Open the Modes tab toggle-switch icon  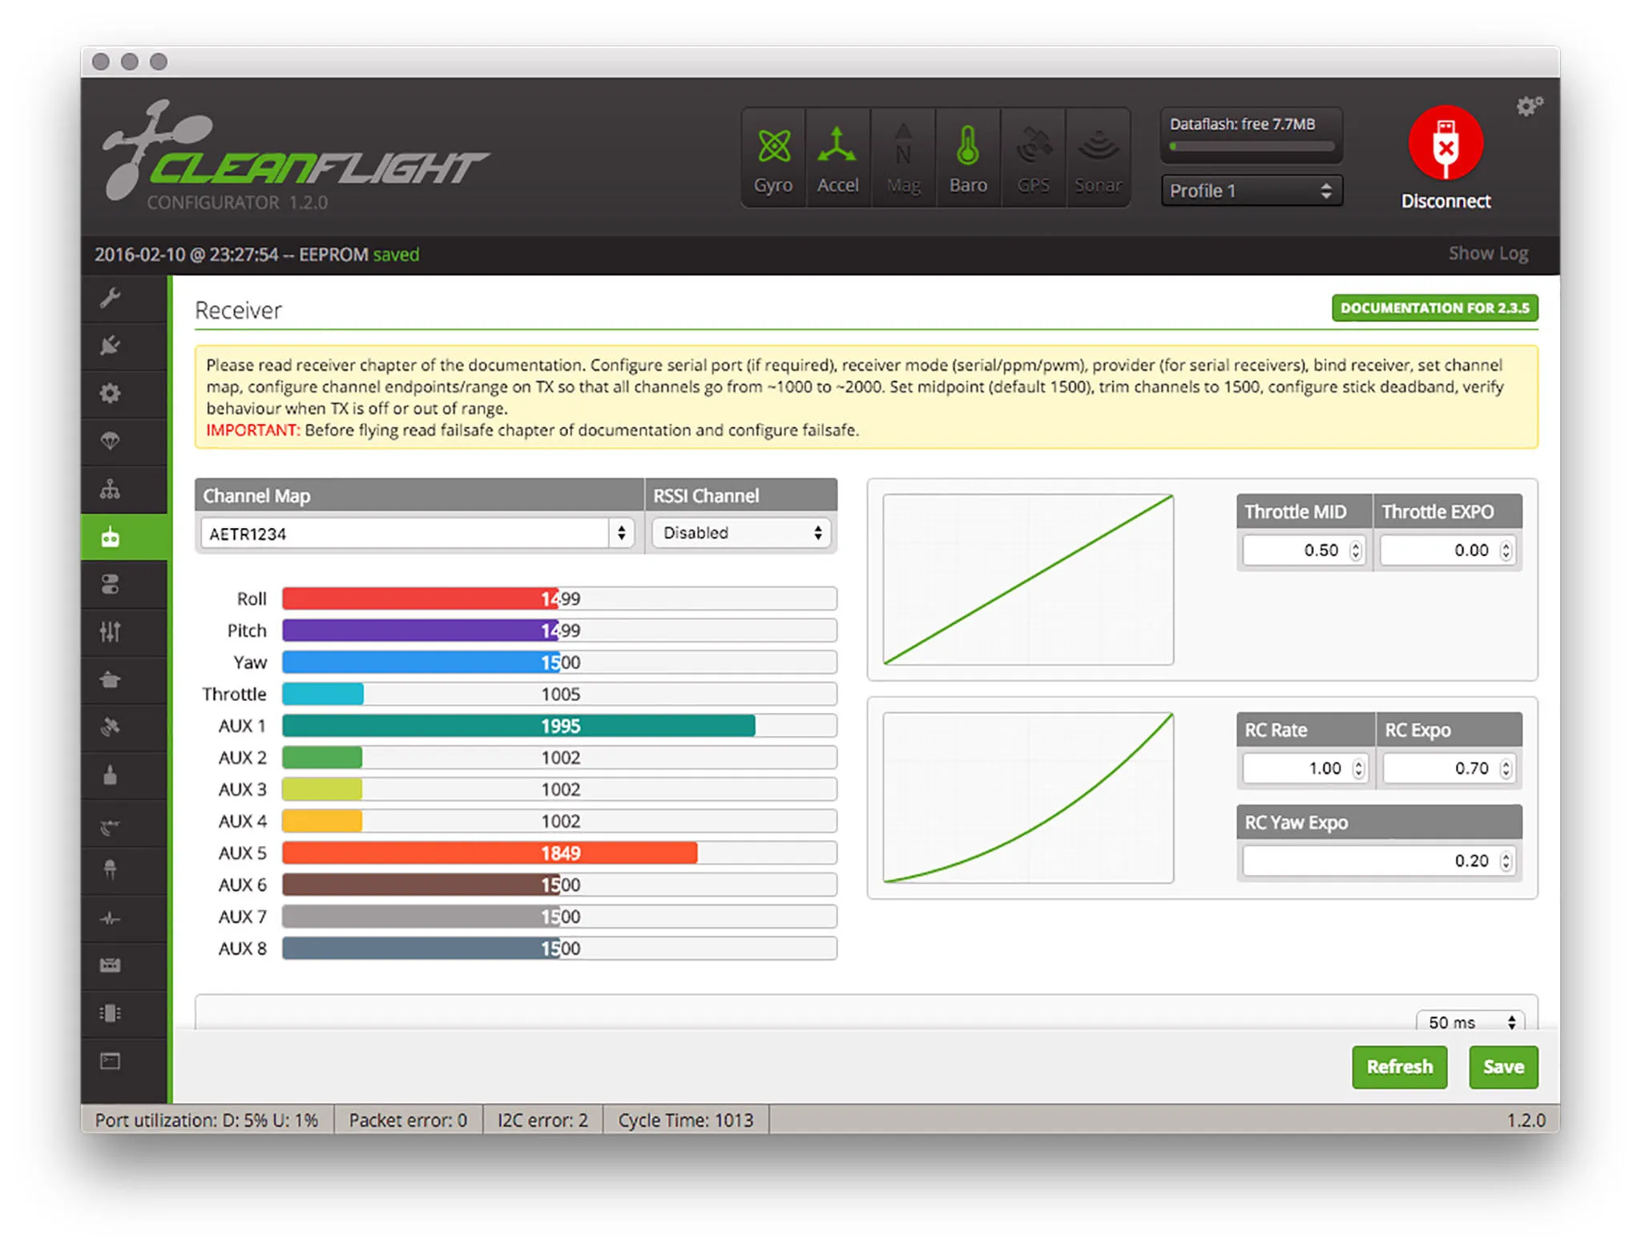click(111, 584)
